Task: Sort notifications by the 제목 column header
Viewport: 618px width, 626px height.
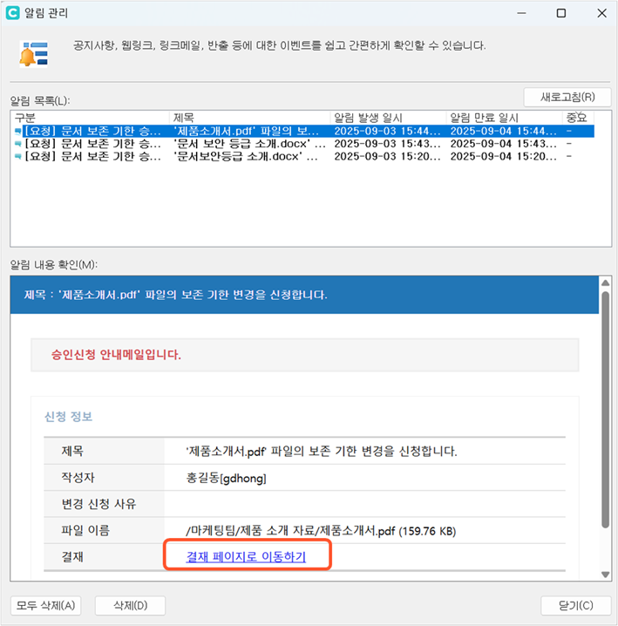Action: tap(250, 117)
